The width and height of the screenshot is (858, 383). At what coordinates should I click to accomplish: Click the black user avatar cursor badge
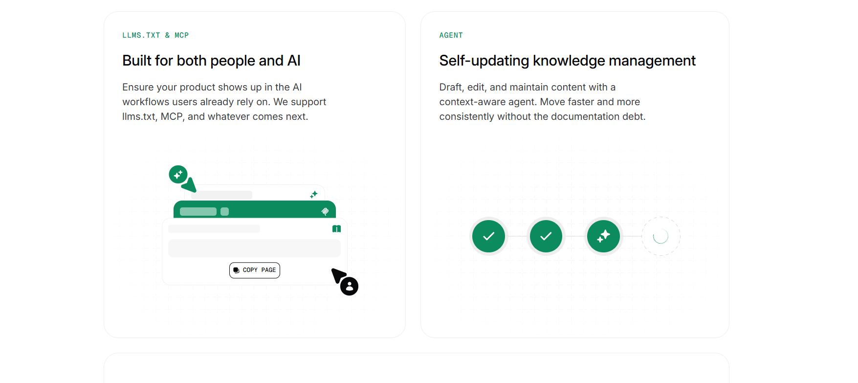[349, 286]
